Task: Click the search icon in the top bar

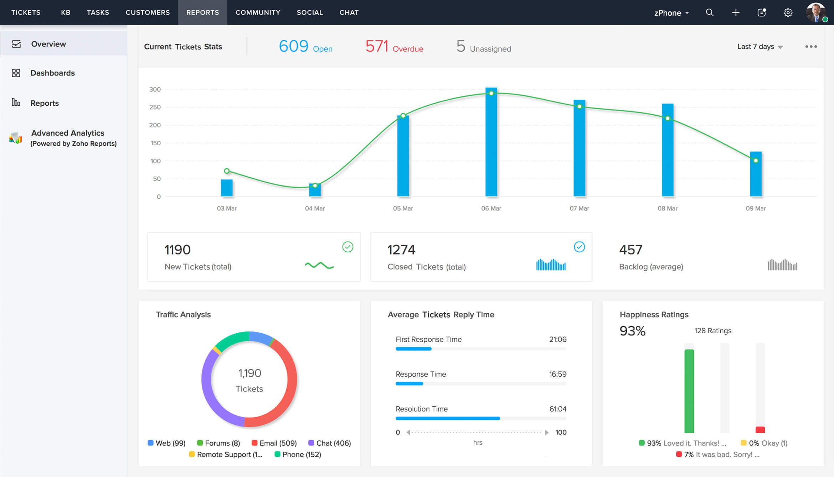Action: click(709, 12)
